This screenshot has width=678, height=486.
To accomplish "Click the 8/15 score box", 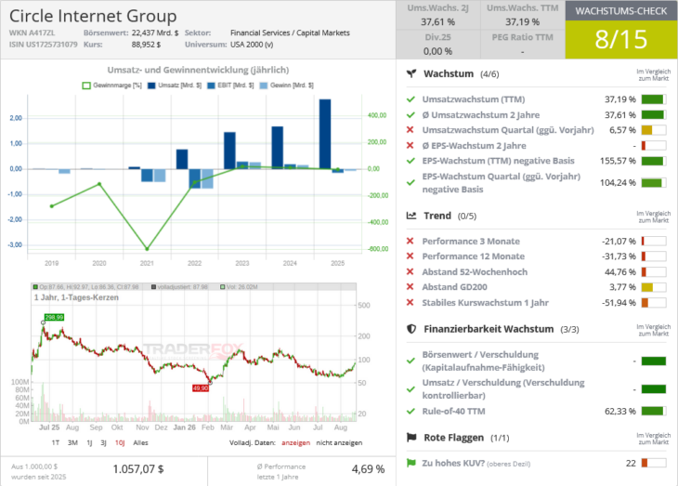I will coord(621,39).
